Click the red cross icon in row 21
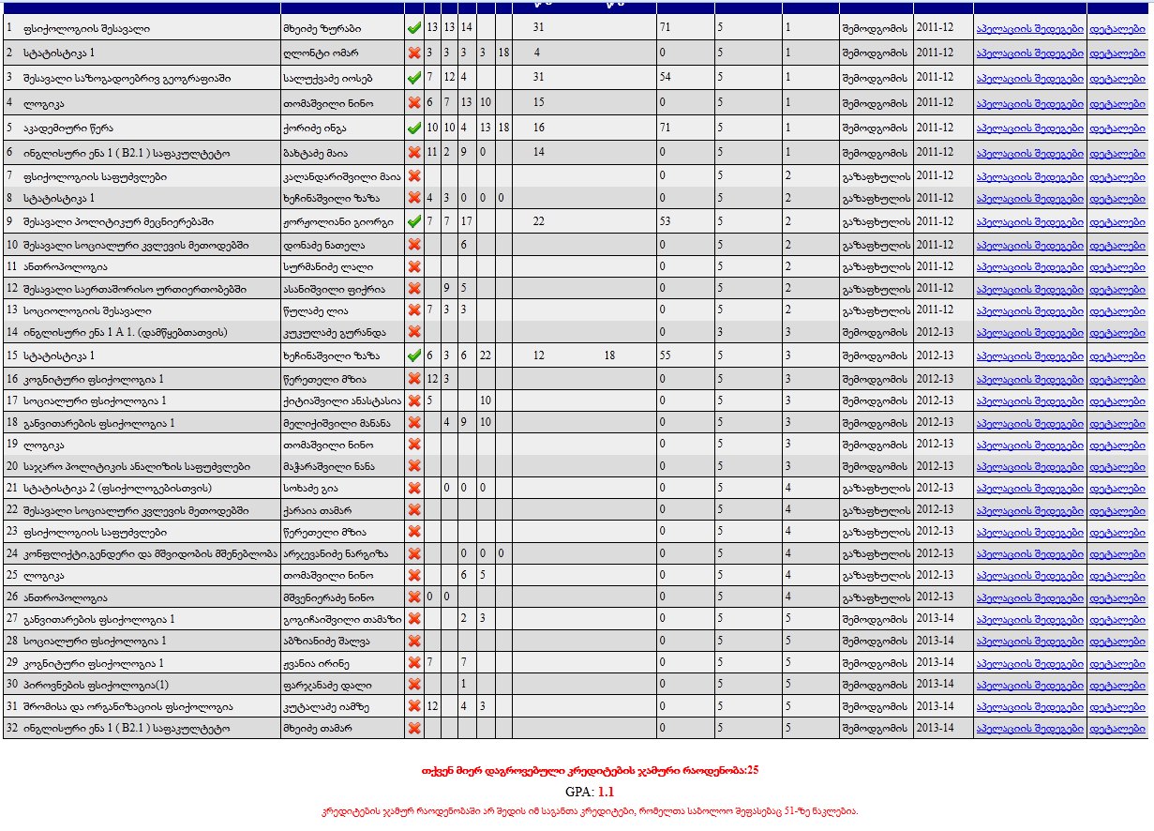 coord(413,489)
